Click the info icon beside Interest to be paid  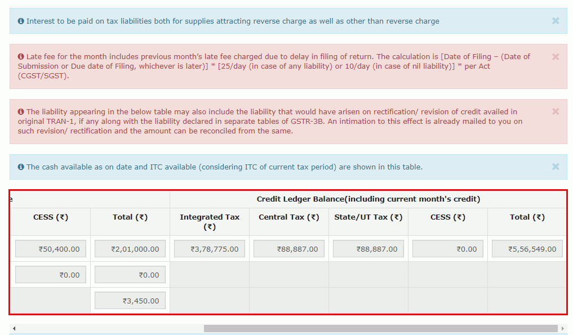21,21
